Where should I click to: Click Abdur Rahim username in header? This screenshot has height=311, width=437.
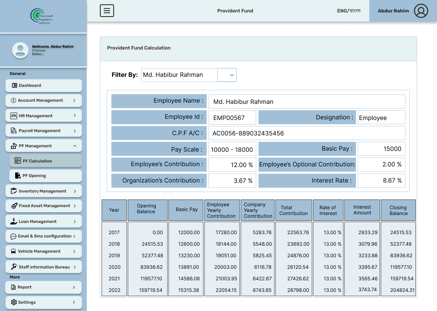pos(393,11)
